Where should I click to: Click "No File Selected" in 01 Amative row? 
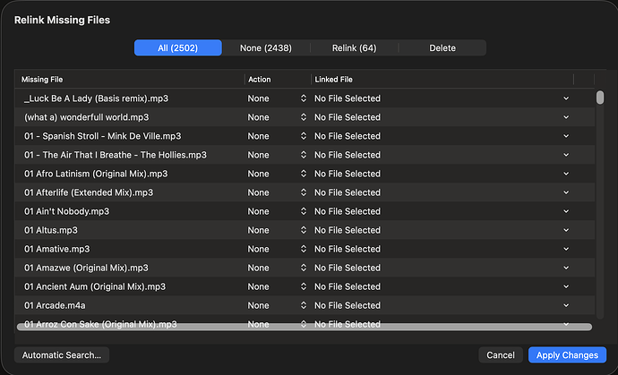[348, 249]
